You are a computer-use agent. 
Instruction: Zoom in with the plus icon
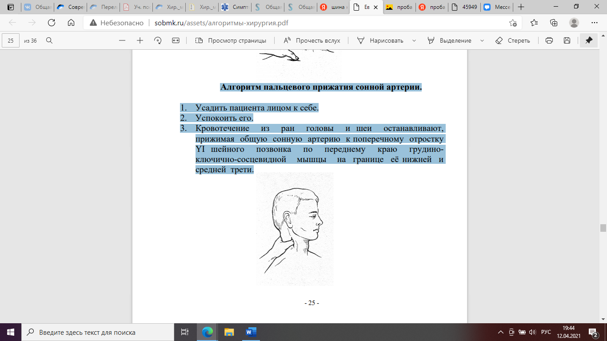pyautogui.click(x=140, y=40)
